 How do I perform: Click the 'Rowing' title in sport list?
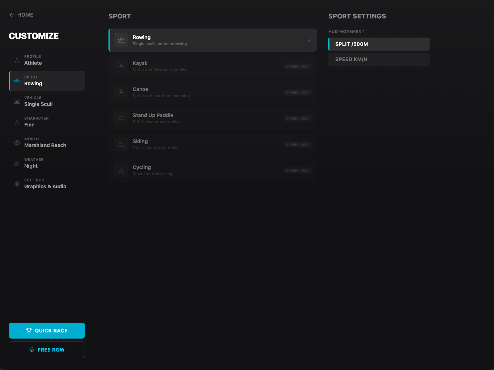point(142,37)
